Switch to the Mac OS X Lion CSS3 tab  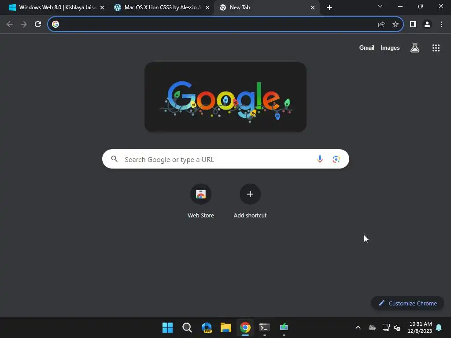[x=161, y=7]
